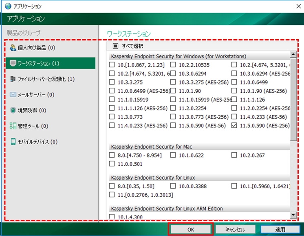The width and height of the screenshot is (304, 236).
Task: Uncheck version 11.5.0.590 (AES-256)
Action: [234, 125]
